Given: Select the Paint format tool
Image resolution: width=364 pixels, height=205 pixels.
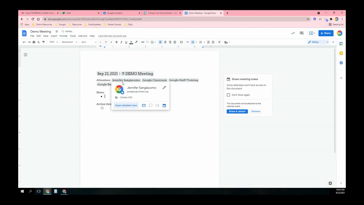Looking at the screenshot, I should click(x=44, y=42).
